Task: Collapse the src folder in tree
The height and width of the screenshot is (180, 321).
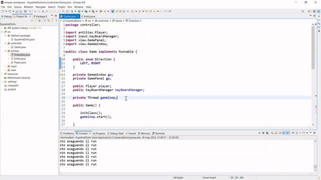Action: click(x=2, y=32)
